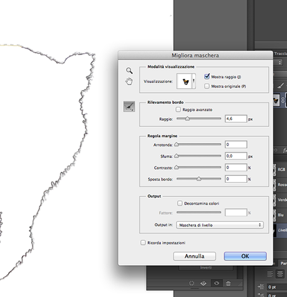Toggle Ricorda impostazioni checkbox

coord(143,243)
